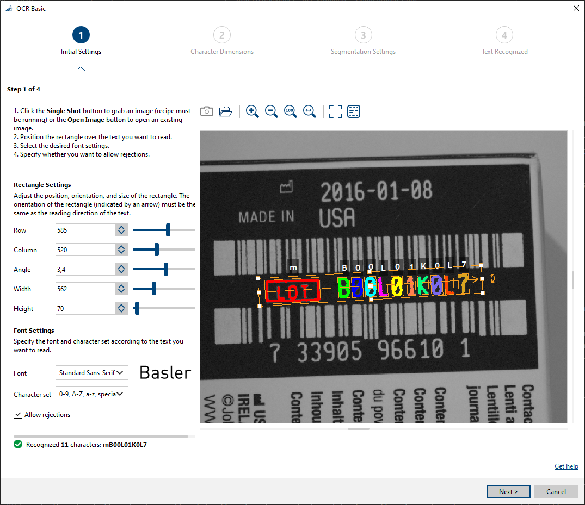This screenshot has width=585, height=505.
Task: Click the zoom in magnifier icon
Action: click(x=252, y=111)
